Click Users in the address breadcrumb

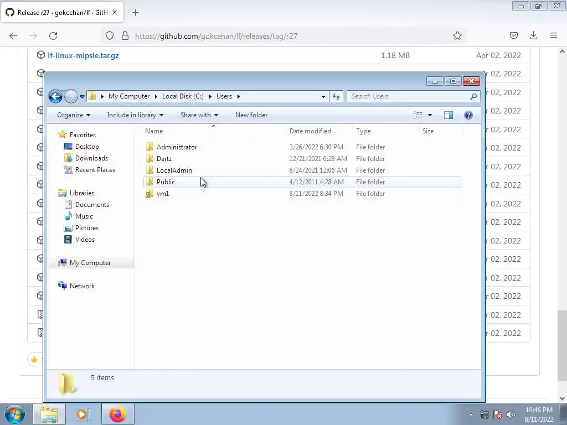[224, 96]
